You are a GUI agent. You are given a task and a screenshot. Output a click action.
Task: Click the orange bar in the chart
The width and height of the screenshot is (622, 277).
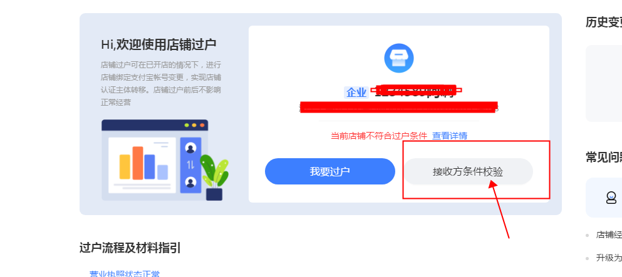pyautogui.click(x=138, y=163)
